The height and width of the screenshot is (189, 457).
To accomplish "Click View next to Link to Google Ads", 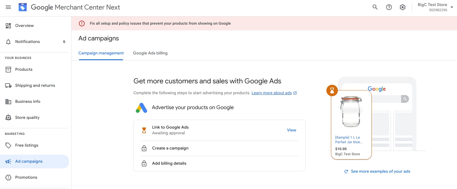I will (291, 130).
